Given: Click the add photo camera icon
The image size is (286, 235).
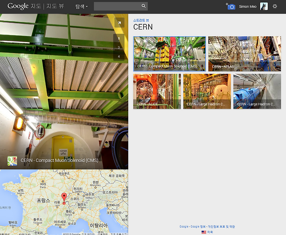Looking at the screenshot, I should 230,6.
